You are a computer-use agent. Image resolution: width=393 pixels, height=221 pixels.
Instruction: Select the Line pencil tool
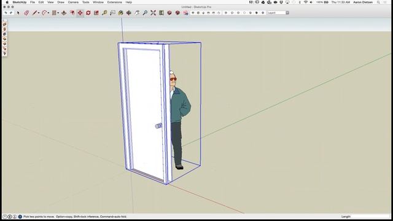tap(34, 13)
